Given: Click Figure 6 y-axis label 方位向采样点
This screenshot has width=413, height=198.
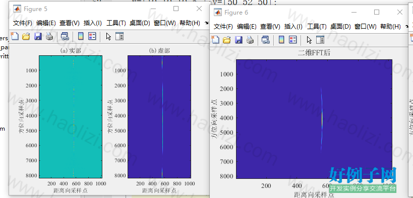Looking at the screenshot, I should click(x=215, y=119).
